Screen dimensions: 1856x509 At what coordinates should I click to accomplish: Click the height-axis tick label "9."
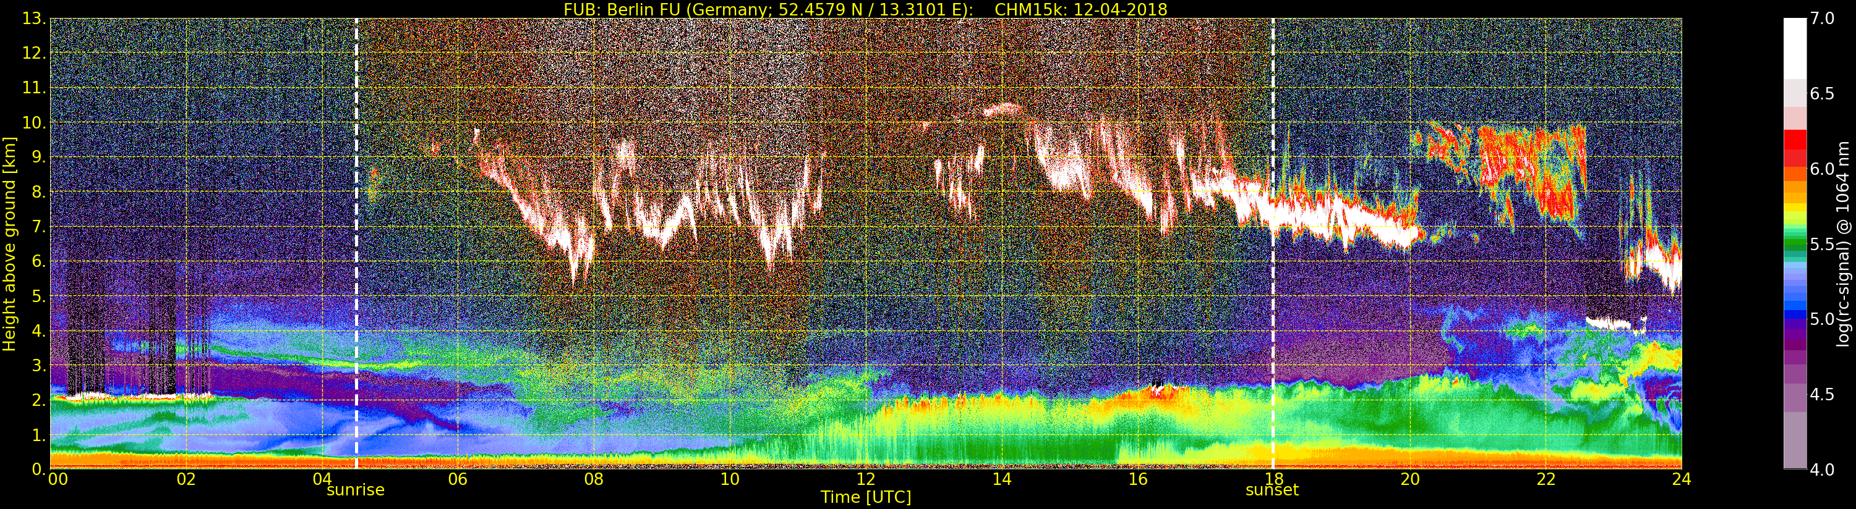coord(38,157)
